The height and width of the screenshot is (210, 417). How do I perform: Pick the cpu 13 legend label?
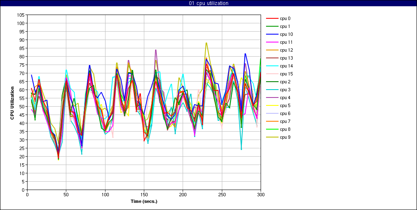click(286, 58)
